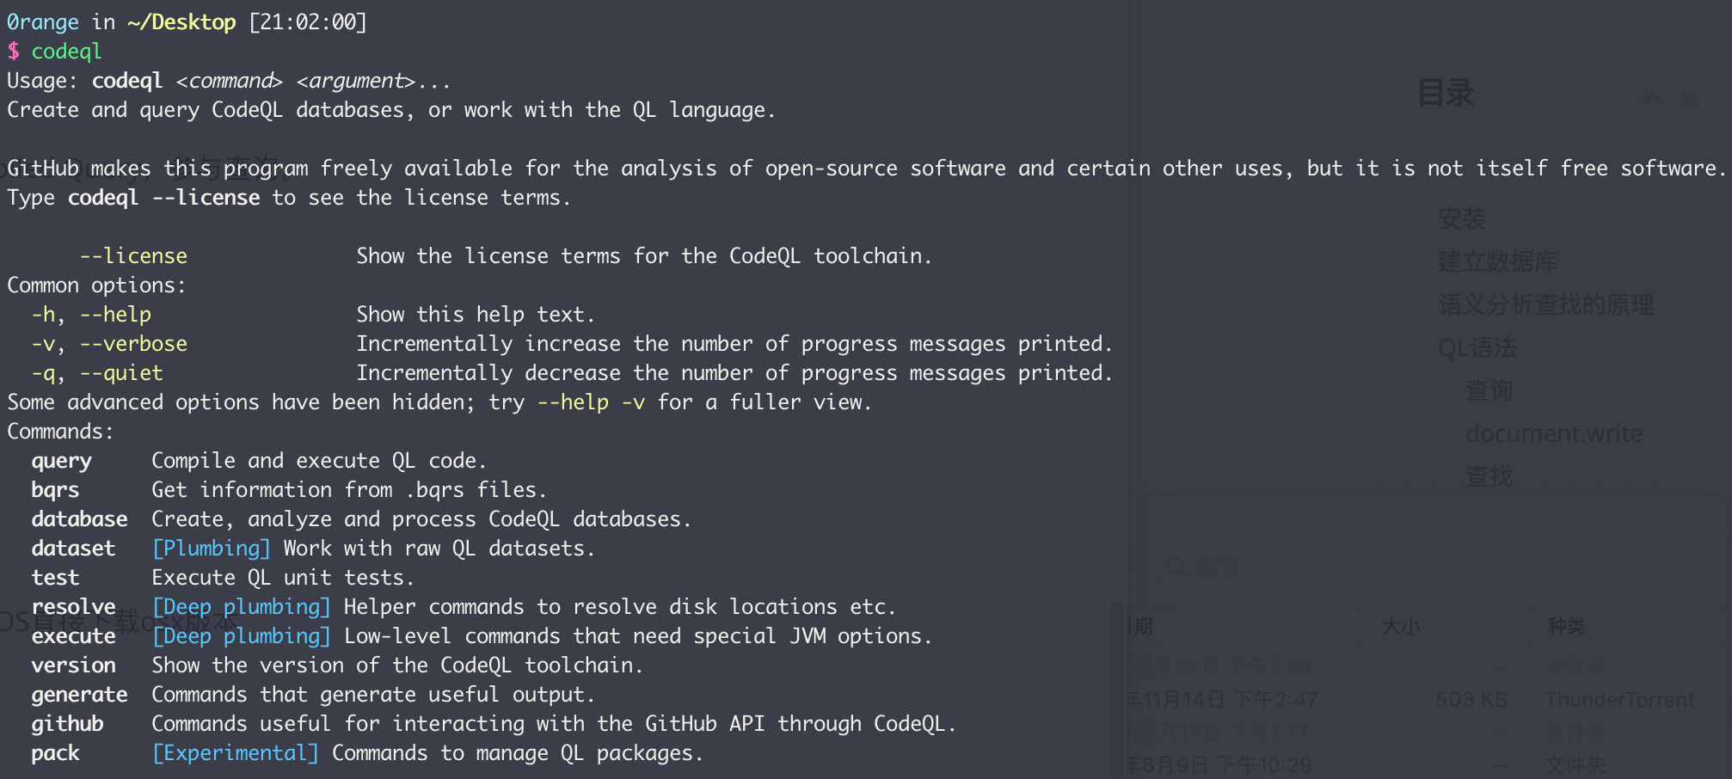Click the magnifier icon in the search box
Screen dimensions: 1732x779
click(1176, 566)
